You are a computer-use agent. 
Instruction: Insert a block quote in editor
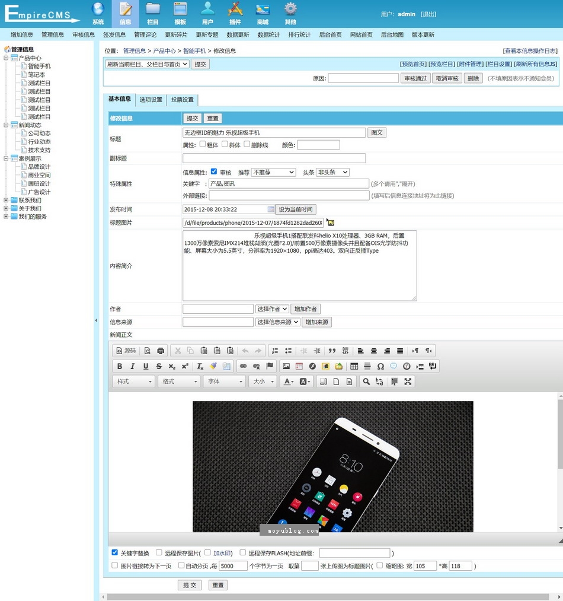[x=332, y=351]
